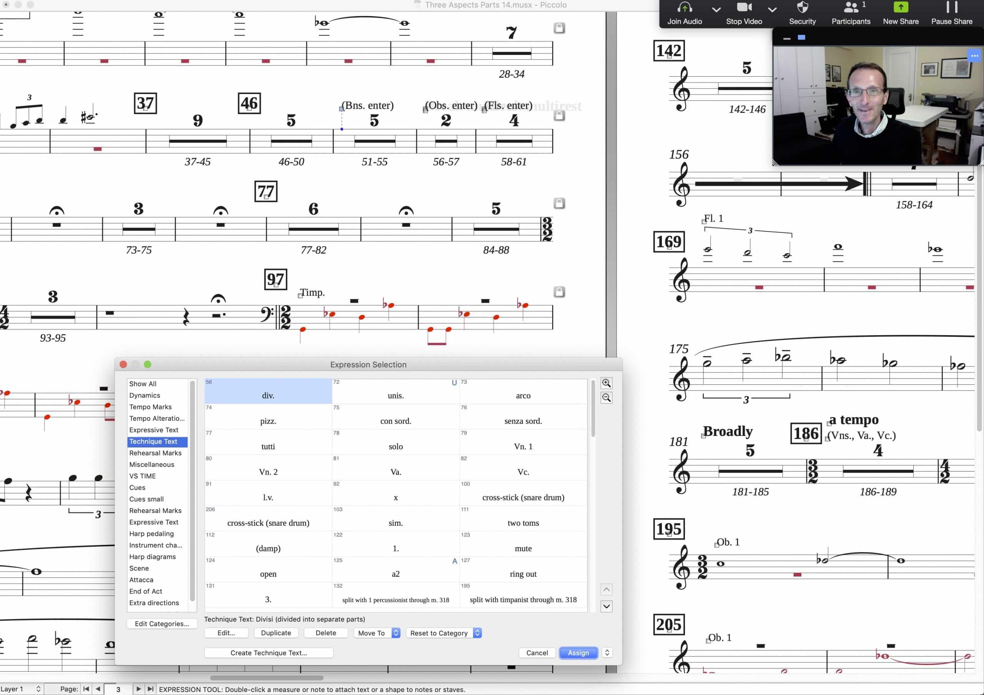Click the Create Technique Text button
The width and height of the screenshot is (984, 695).
coord(268,653)
